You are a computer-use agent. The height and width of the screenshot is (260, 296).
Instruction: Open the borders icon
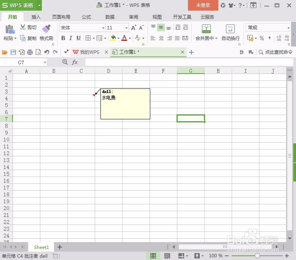point(88,38)
